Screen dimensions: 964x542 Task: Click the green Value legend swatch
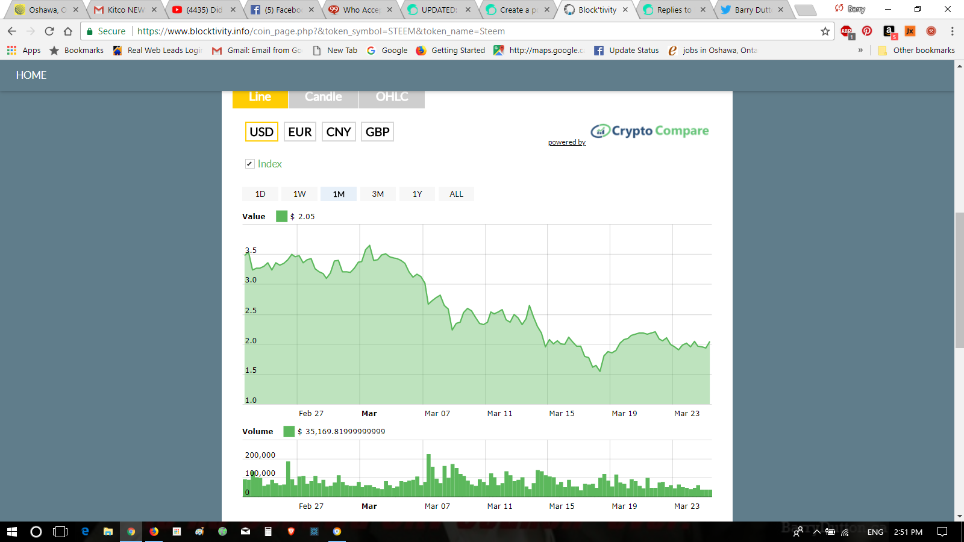(281, 216)
